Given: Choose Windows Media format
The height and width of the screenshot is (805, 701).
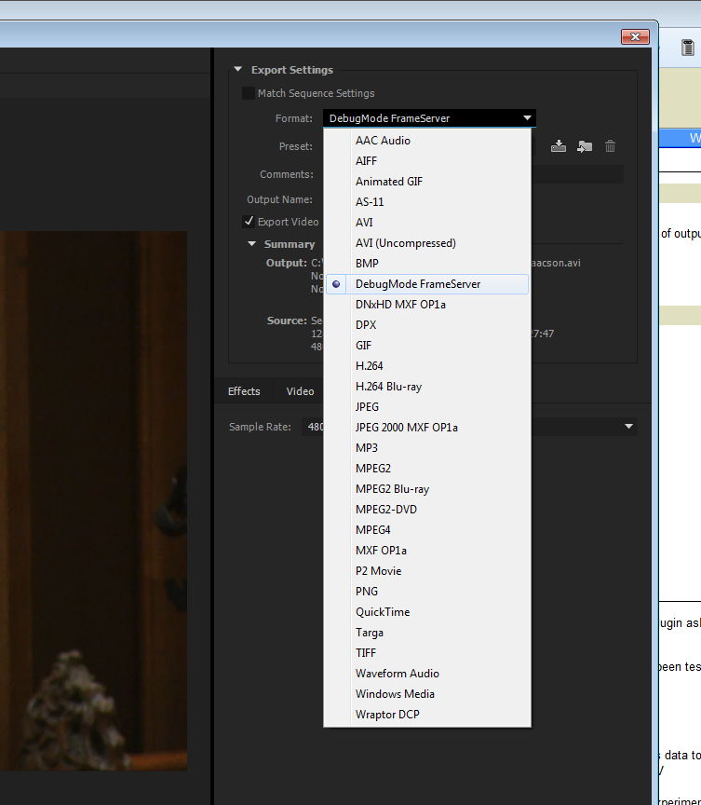Looking at the screenshot, I should [427, 694].
